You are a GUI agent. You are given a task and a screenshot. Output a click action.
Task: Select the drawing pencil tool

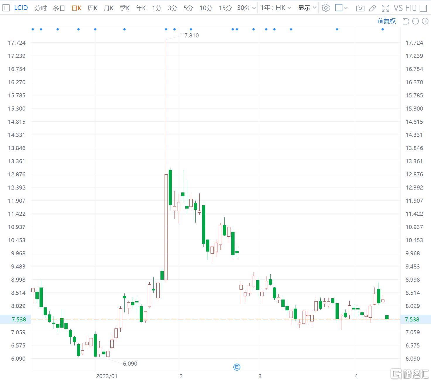tap(372, 8)
